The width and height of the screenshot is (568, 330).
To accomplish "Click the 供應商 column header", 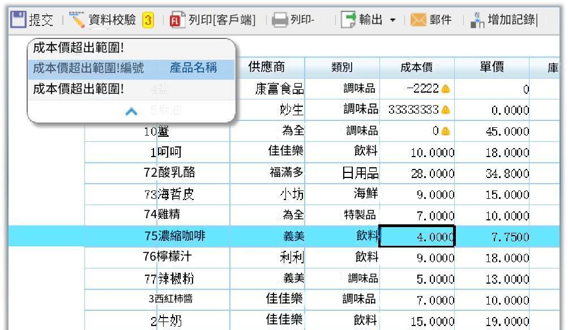I will tap(267, 67).
